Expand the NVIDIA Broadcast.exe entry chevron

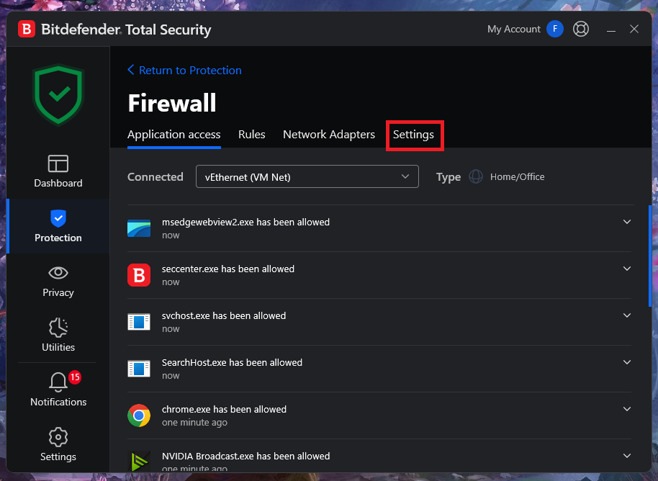point(627,456)
